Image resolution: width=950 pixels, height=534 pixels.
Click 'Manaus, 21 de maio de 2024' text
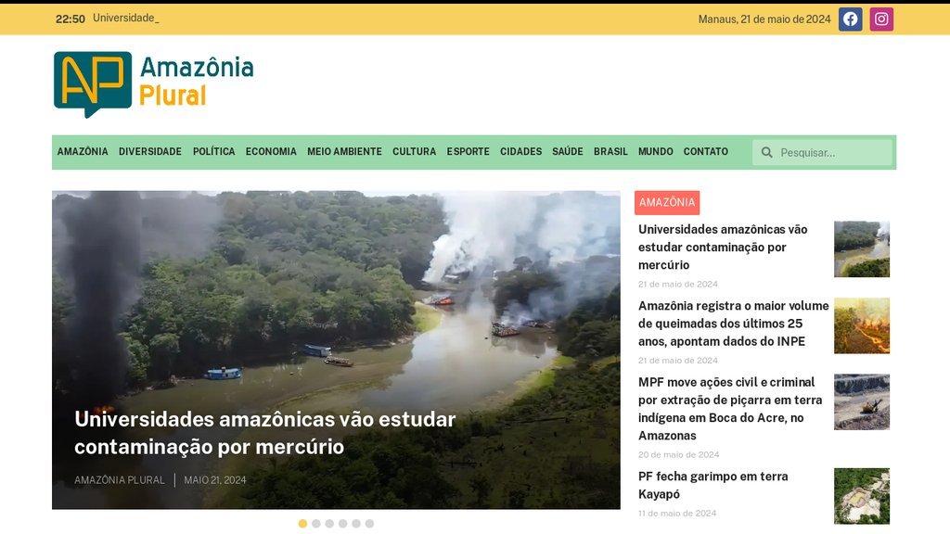click(764, 19)
